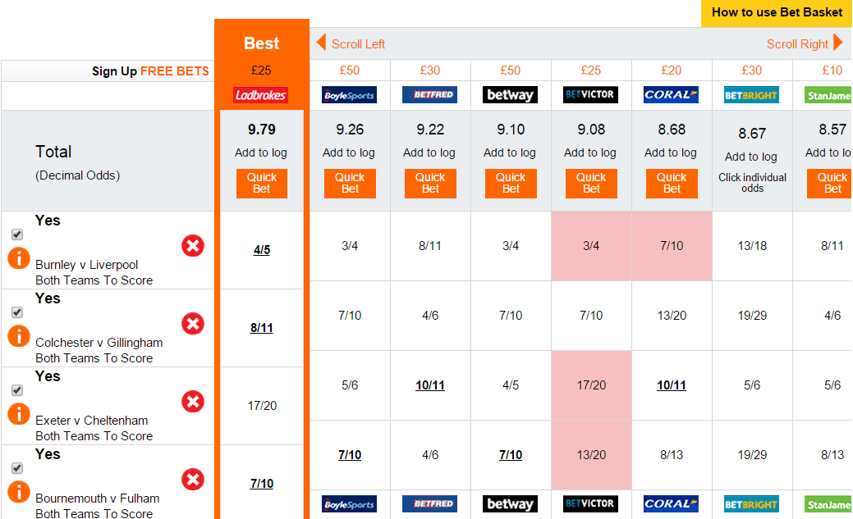Viewport: 853px width, 519px height.
Task: Select Ladbrokes 17/20 odds for Exeter v Cheltenham
Action: tap(262, 405)
